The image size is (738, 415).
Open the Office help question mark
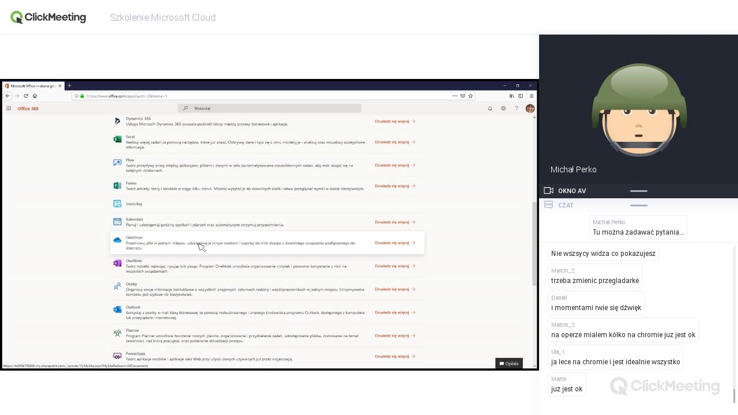click(x=517, y=108)
